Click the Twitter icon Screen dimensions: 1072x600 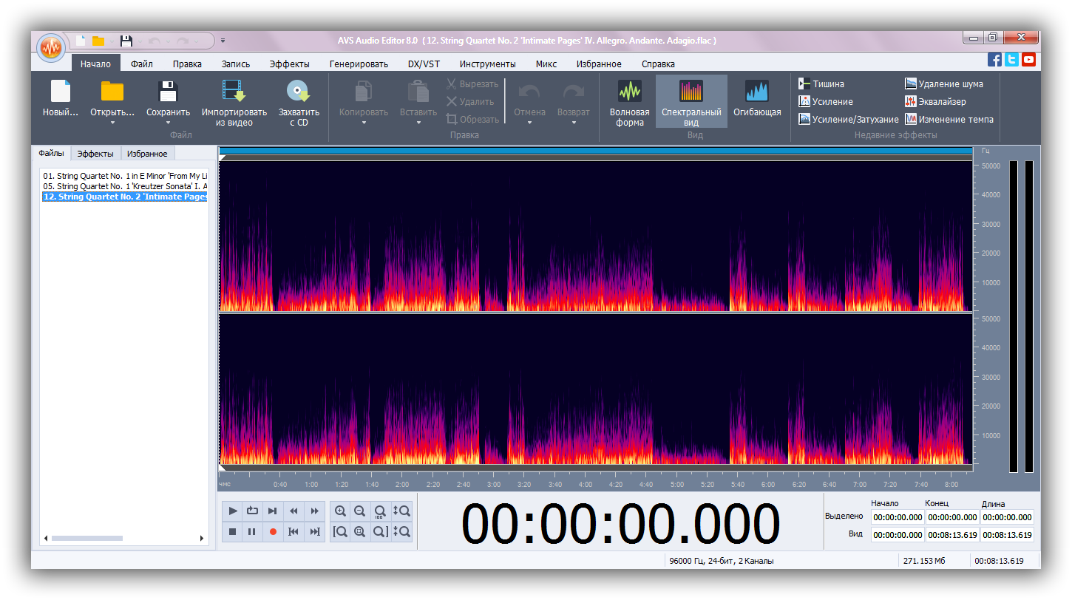point(1011,60)
